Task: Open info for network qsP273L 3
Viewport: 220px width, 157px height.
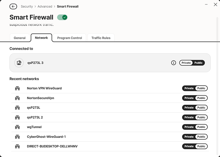Action: (x=173, y=63)
